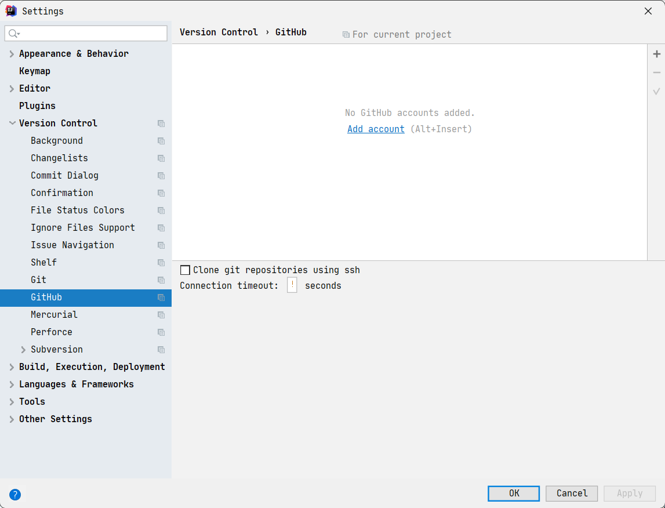The width and height of the screenshot is (665, 508).
Task: Expand Appearance & Behavior section
Action: (12, 54)
